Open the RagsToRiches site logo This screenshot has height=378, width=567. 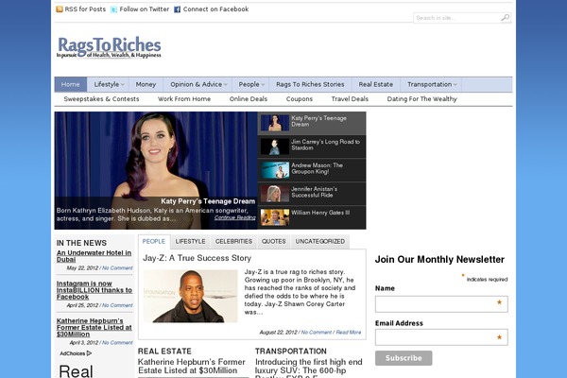pyautogui.click(x=109, y=47)
